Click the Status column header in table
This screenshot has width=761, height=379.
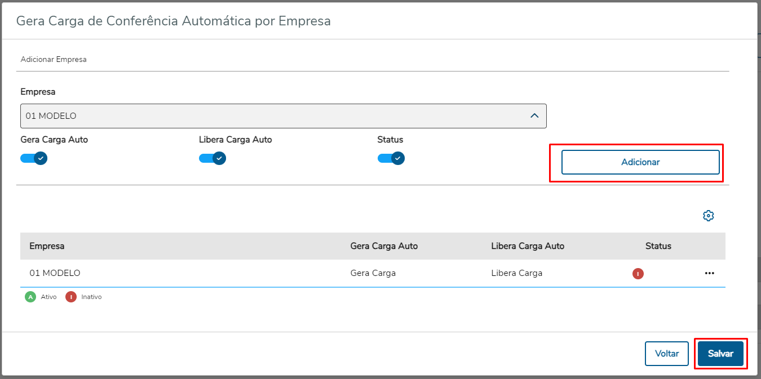(658, 246)
